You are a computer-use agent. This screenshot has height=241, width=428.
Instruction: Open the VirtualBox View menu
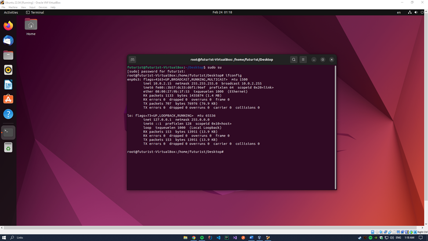click(23, 7)
